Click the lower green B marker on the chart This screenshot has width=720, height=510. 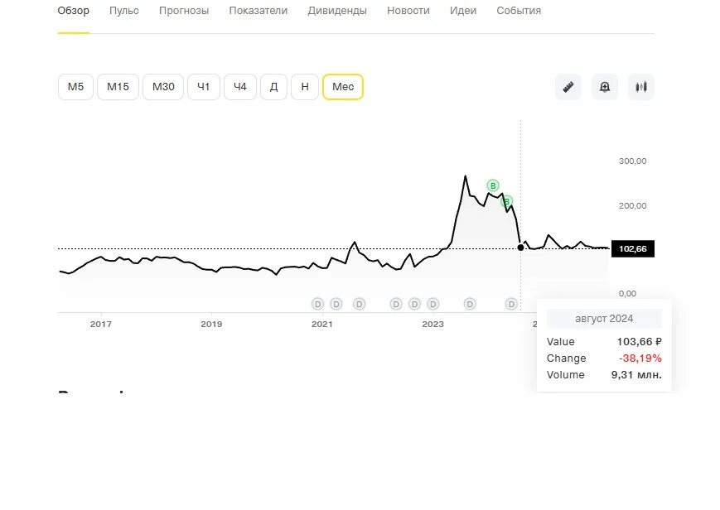click(x=507, y=201)
